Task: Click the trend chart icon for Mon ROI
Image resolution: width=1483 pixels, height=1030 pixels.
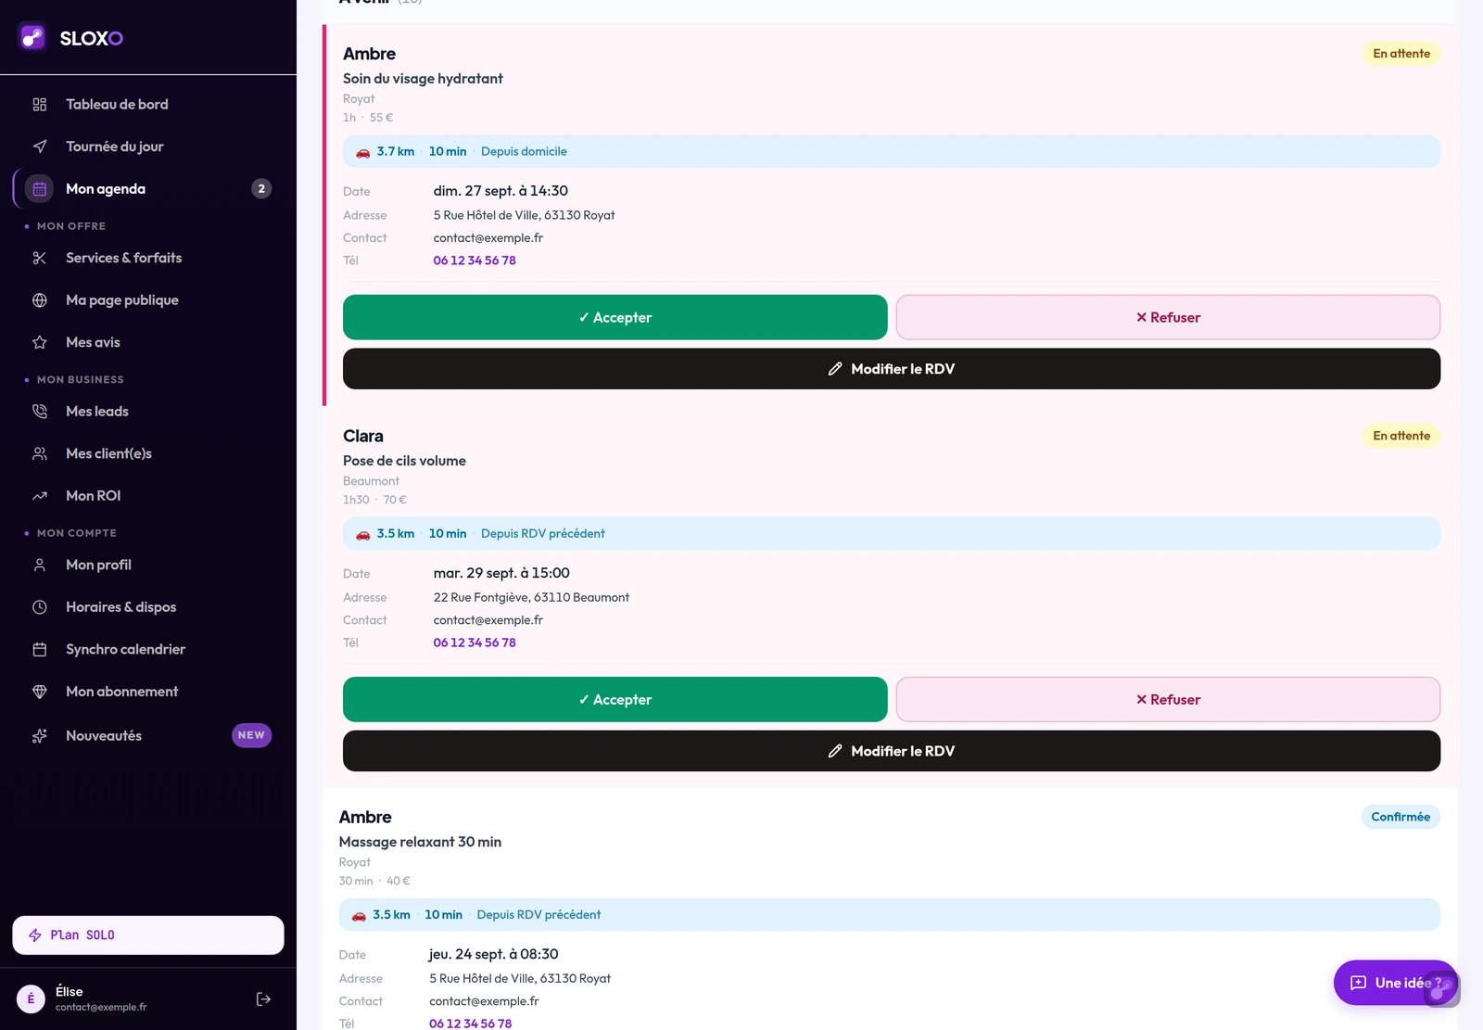Action: 40,496
